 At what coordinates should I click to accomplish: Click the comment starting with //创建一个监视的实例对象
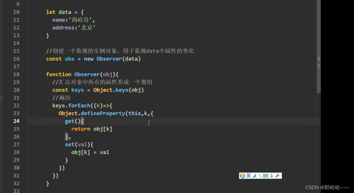[120, 51]
